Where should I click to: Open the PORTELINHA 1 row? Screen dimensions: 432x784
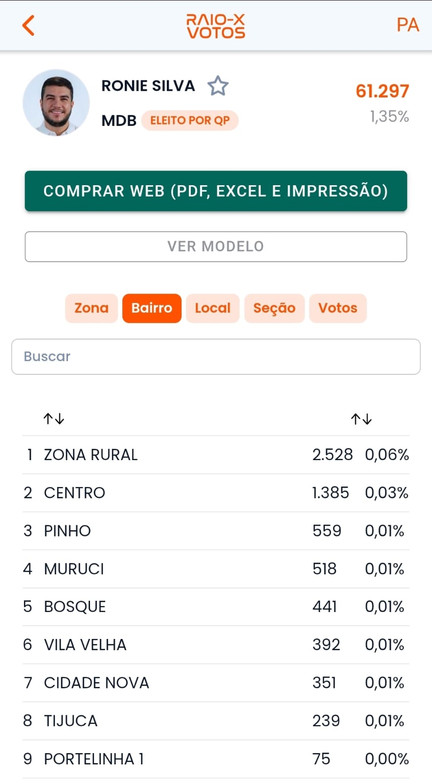click(x=216, y=759)
